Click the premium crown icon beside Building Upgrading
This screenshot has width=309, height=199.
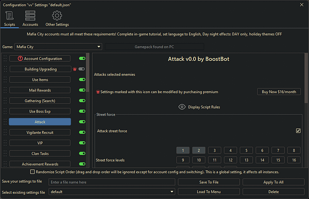tap(75, 69)
